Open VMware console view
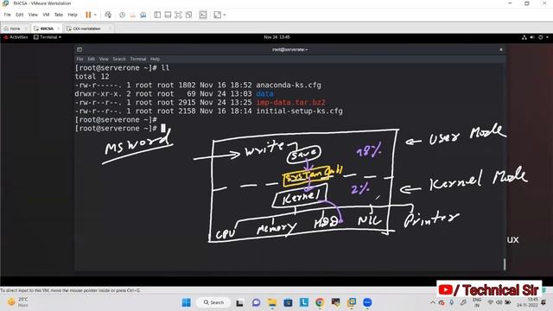This screenshot has width=553, height=311. click(x=203, y=15)
